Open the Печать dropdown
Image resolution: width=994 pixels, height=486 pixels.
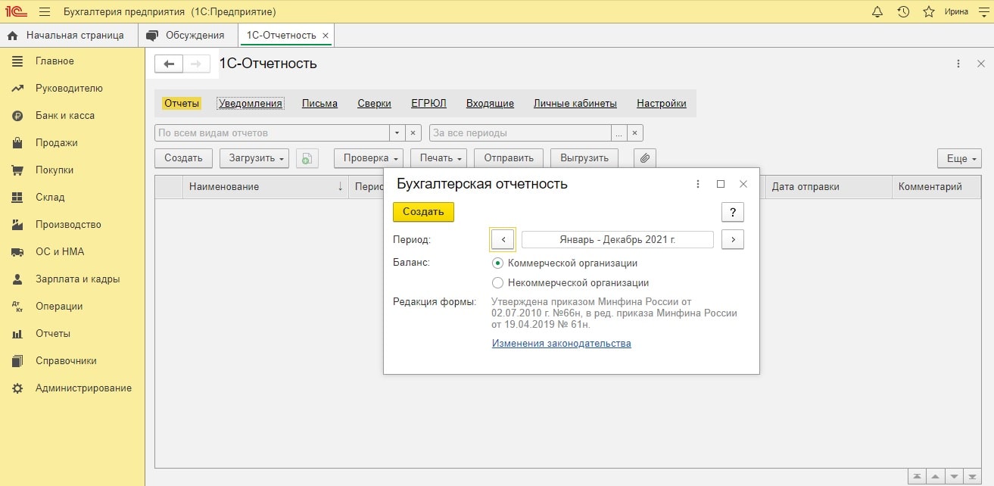[x=439, y=158]
